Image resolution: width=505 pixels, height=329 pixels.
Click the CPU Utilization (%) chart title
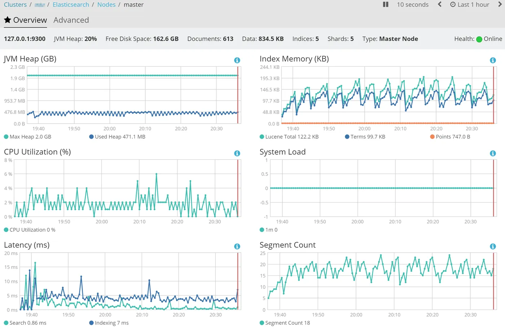(x=38, y=152)
